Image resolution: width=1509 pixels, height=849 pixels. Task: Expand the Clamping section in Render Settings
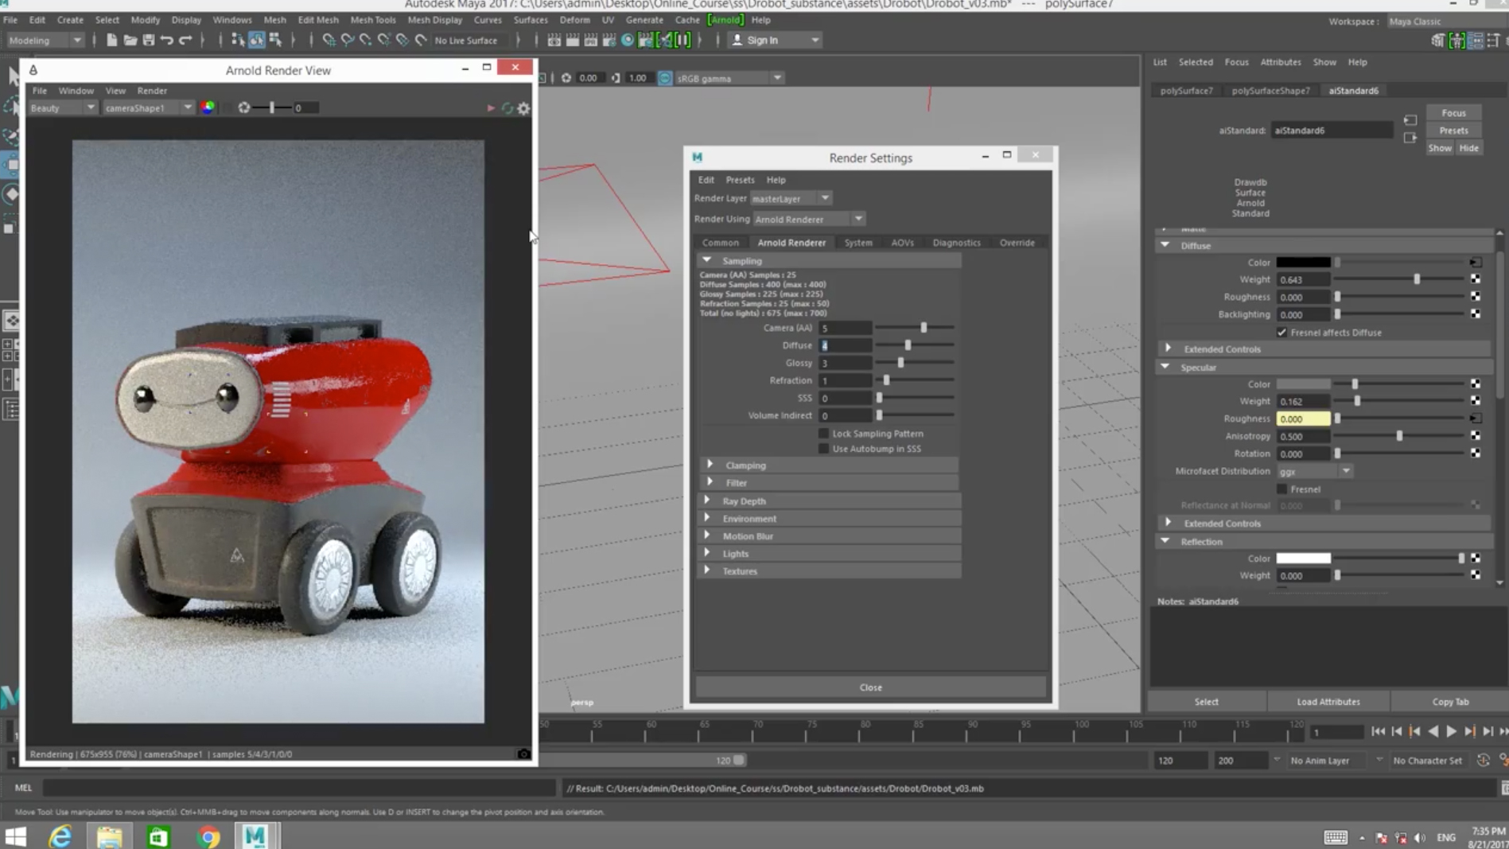831,465
